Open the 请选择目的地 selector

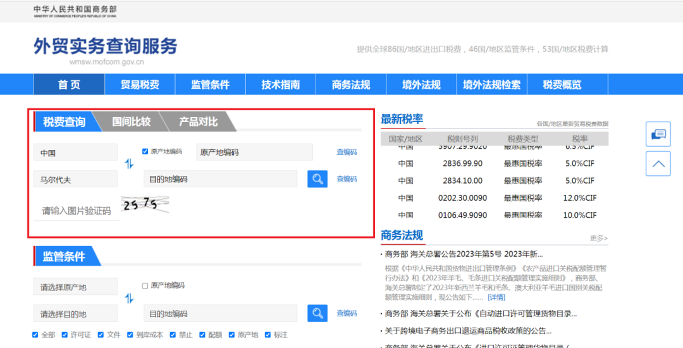click(75, 314)
